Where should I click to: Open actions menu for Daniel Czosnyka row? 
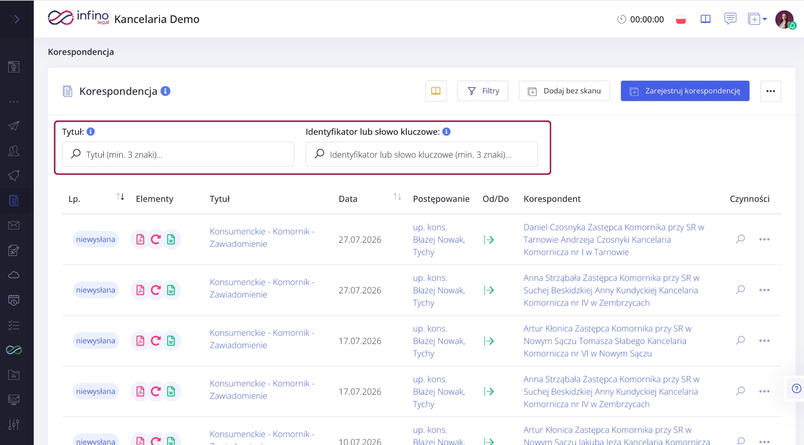[x=764, y=239]
